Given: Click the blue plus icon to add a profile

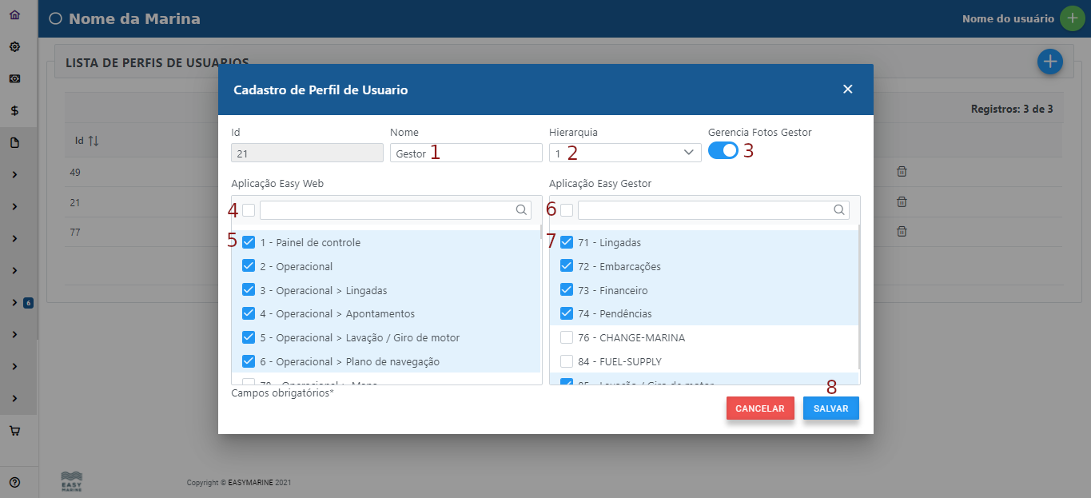Looking at the screenshot, I should (1049, 62).
